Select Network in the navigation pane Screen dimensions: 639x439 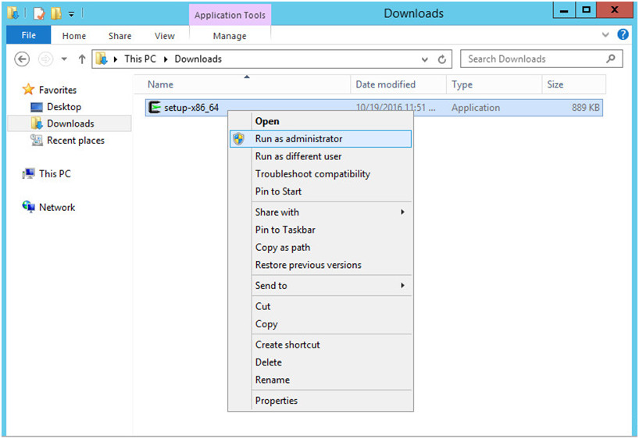57,207
